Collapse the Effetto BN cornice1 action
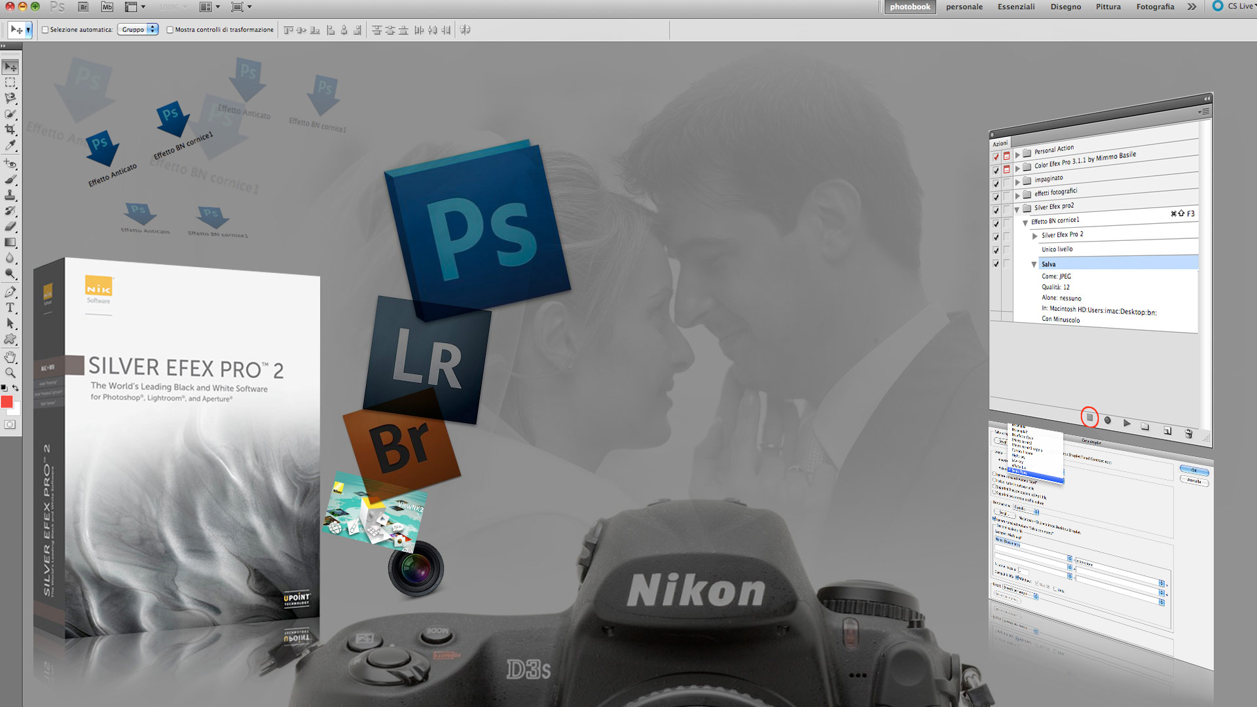Screen dimensions: 1257x707 point(1025,223)
